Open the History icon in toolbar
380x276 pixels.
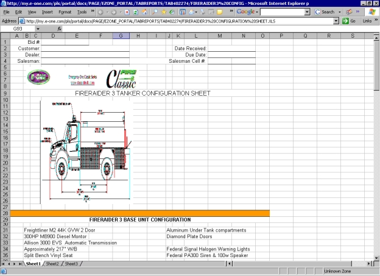(172, 12)
